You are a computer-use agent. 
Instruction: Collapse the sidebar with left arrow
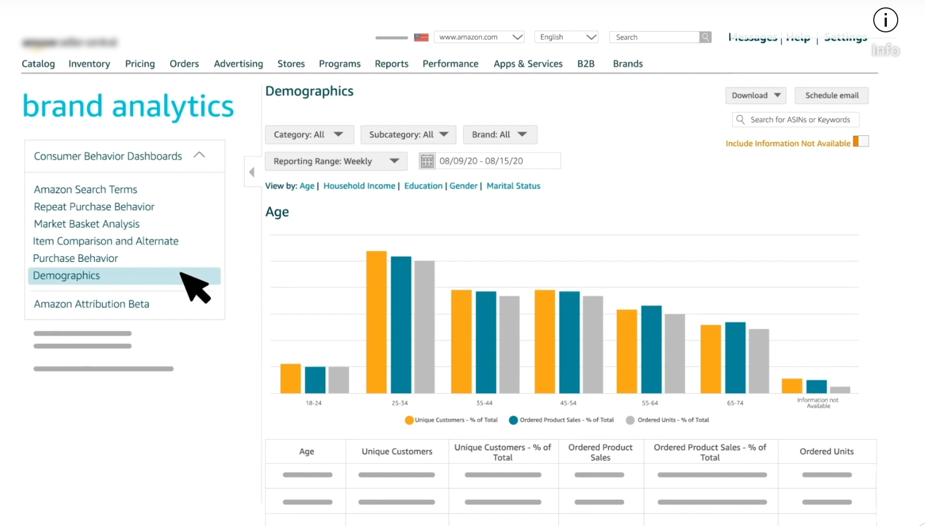click(x=251, y=172)
